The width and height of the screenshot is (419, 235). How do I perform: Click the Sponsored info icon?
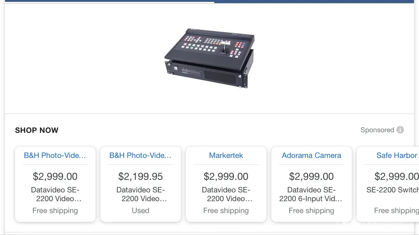click(400, 130)
